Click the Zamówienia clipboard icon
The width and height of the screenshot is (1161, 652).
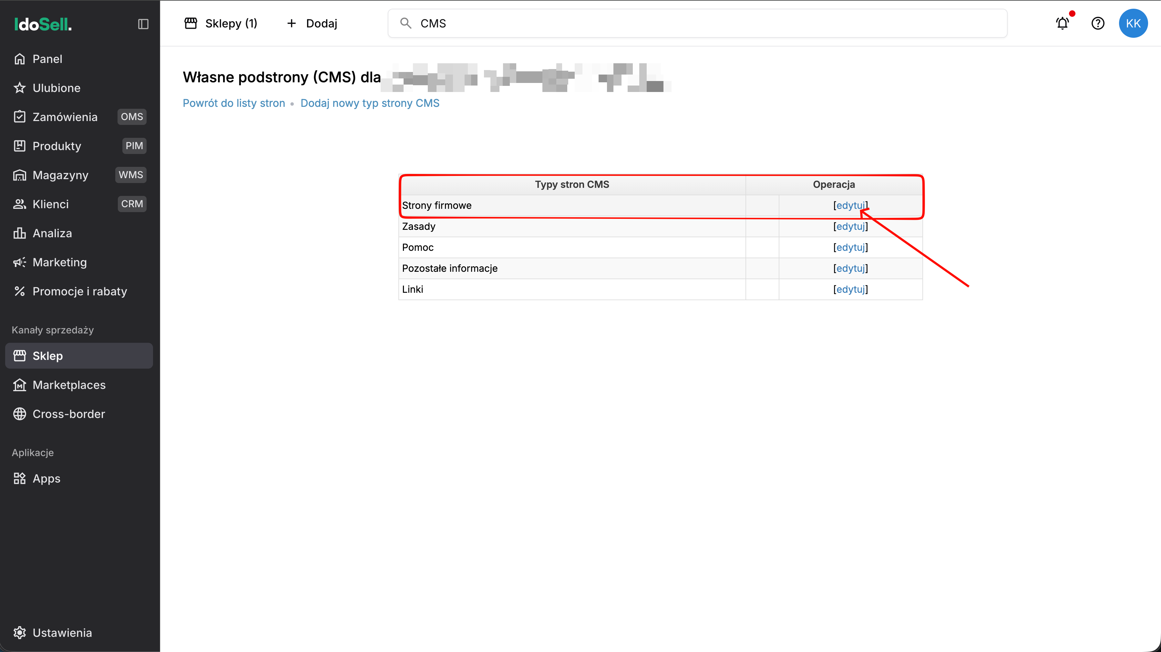pos(19,117)
